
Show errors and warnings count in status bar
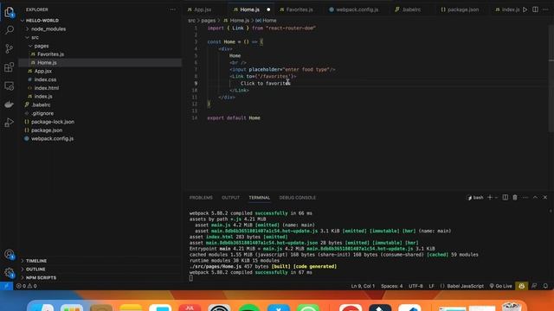[27, 286]
